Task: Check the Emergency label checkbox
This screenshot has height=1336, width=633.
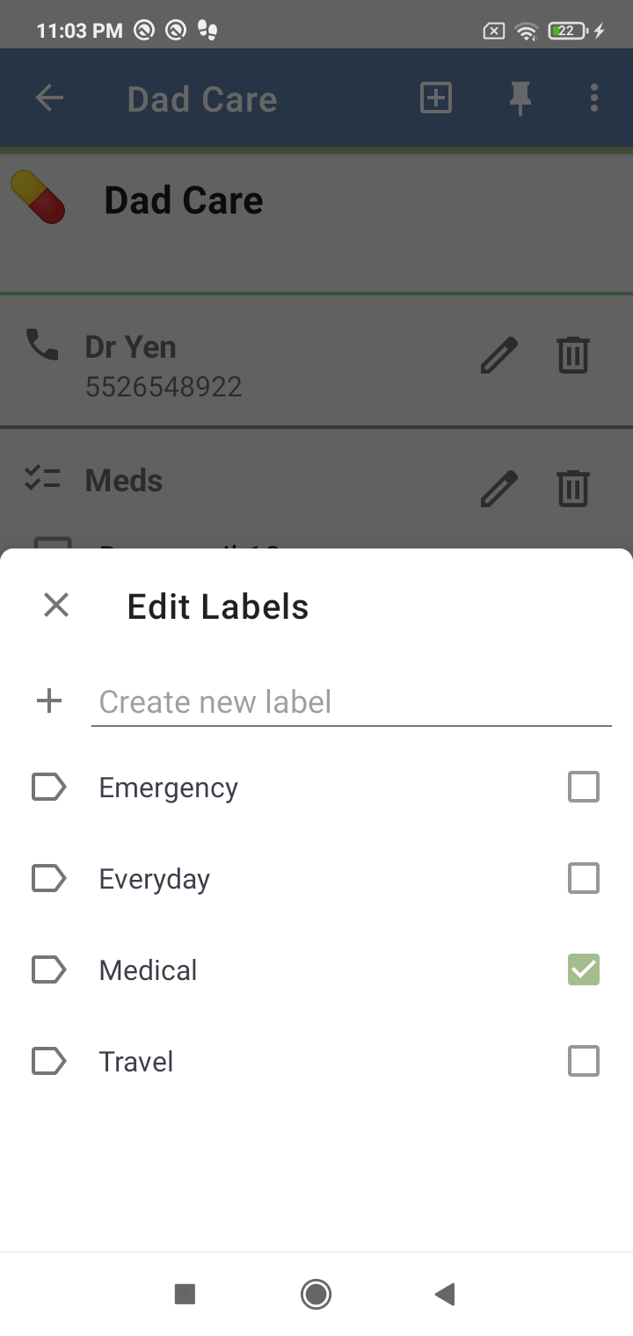Action: coord(584,787)
